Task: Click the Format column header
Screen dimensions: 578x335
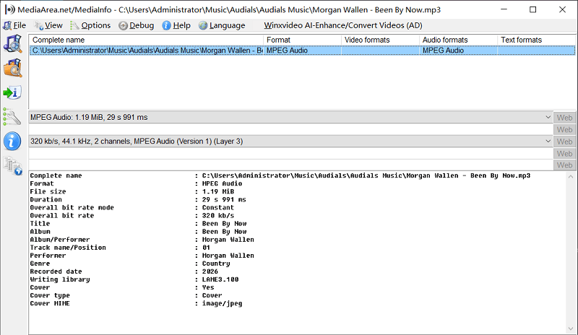Action: coord(302,40)
